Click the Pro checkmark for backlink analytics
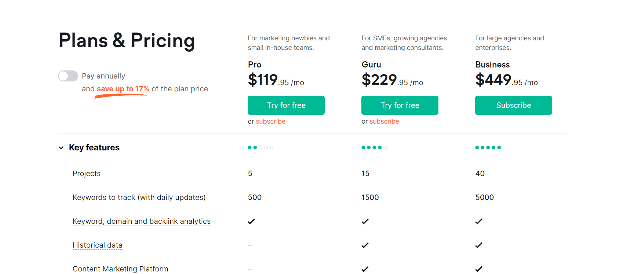Screen dimensions: 634x274 click(251, 221)
